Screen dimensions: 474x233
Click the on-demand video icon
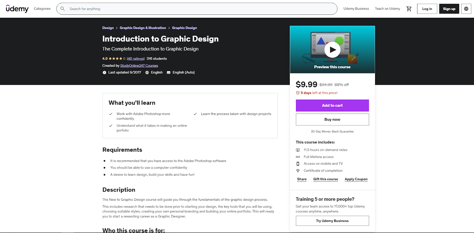pos(298,150)
